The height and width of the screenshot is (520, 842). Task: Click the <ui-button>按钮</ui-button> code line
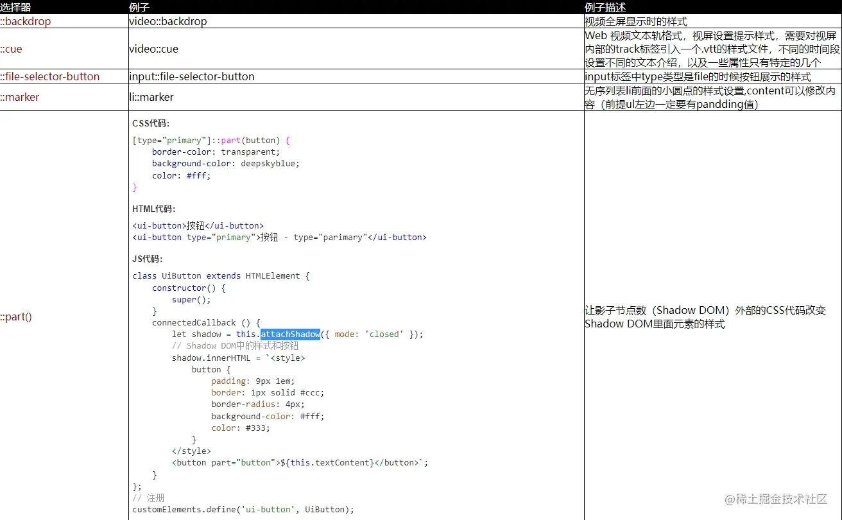[198, 225]
